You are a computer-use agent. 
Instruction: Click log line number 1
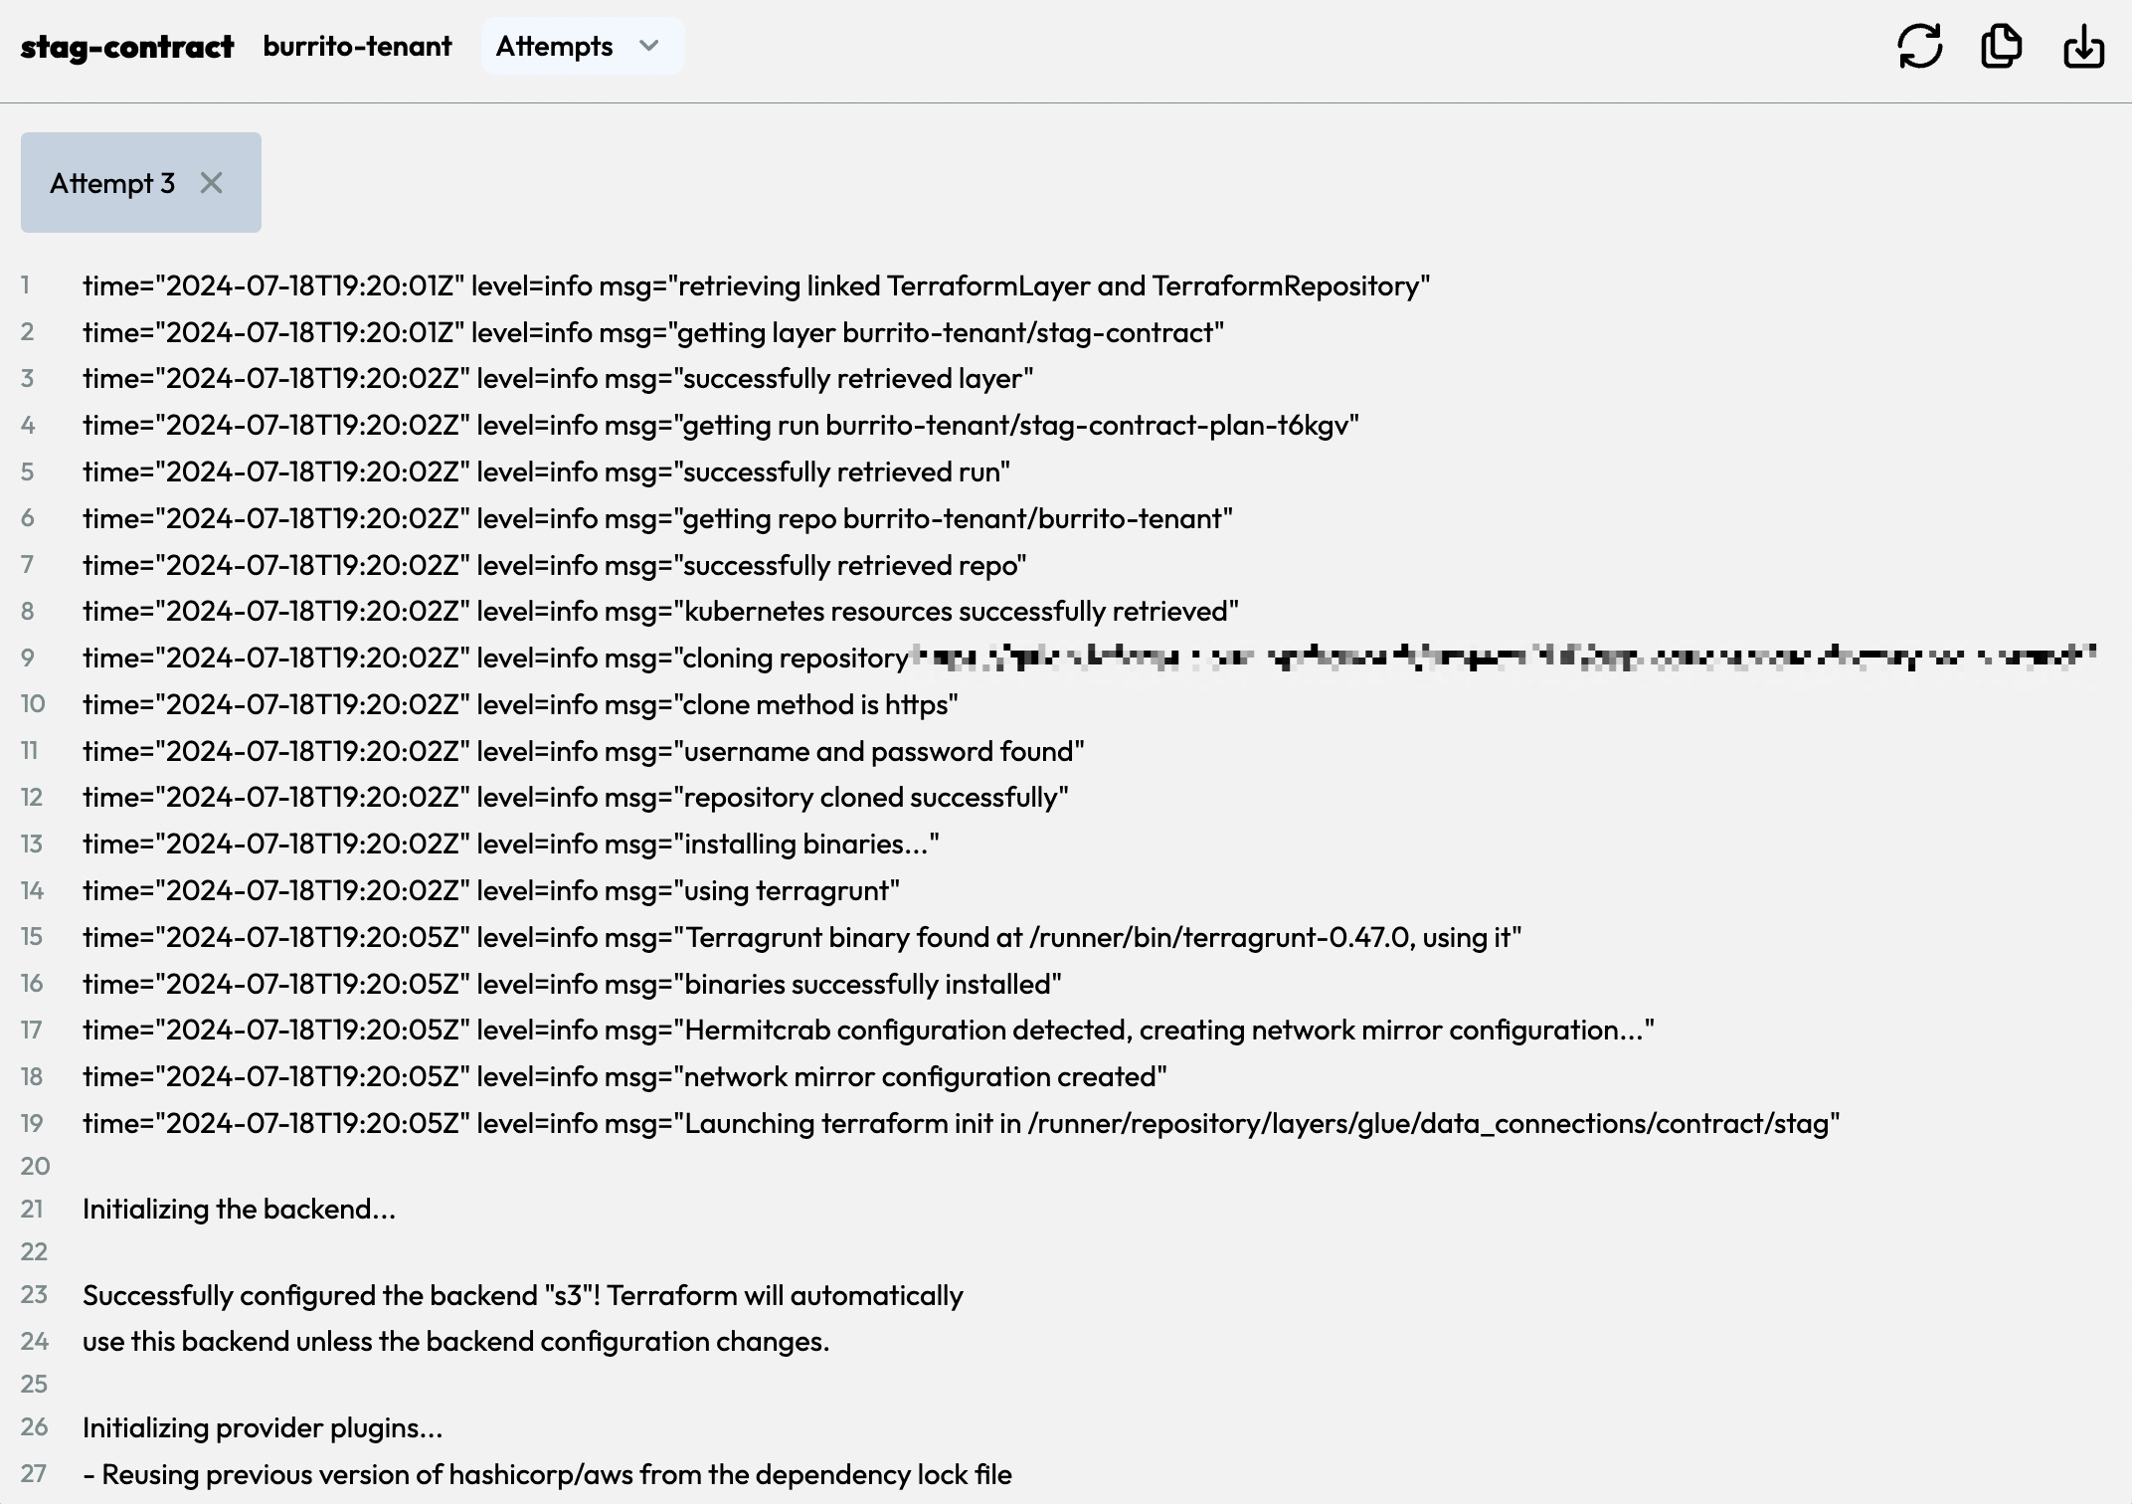tap(26, 286)
